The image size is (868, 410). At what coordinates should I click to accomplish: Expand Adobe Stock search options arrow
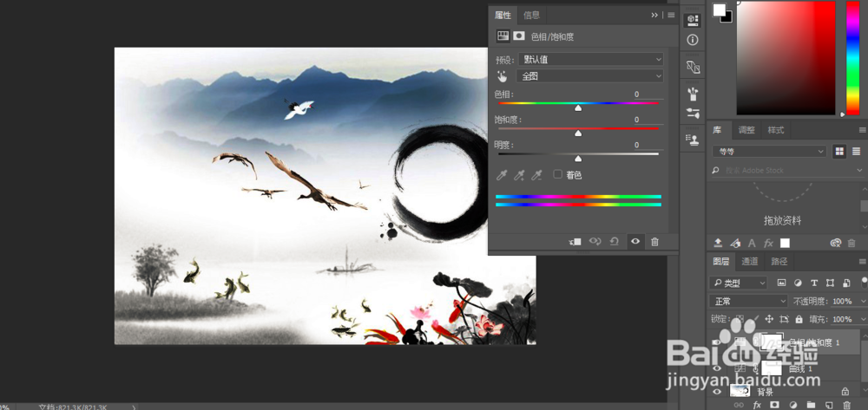point(859,171)
